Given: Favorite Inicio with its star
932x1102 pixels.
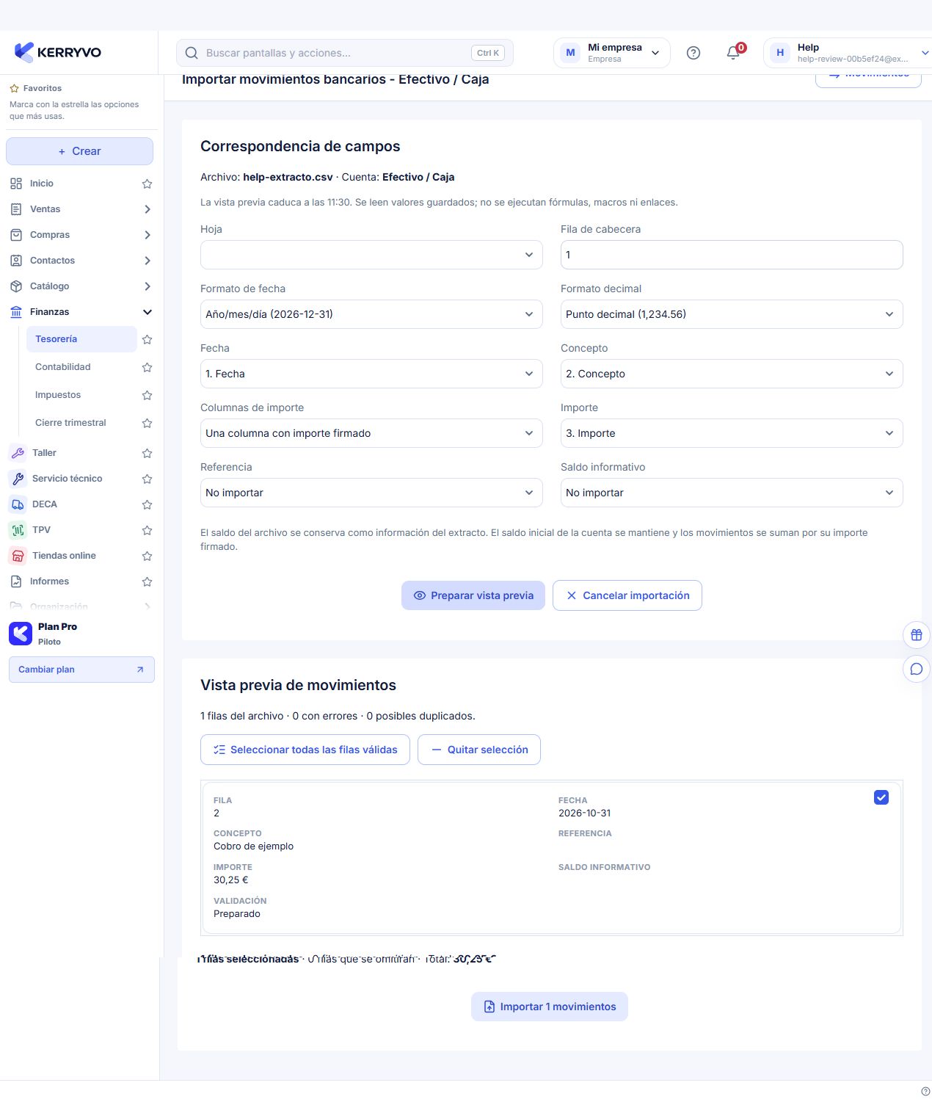Looking at the screenshot, I should point(147,184).
